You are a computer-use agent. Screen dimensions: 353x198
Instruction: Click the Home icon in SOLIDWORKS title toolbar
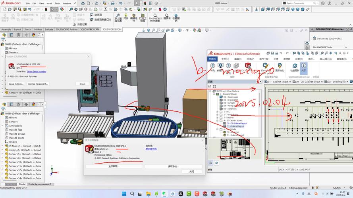point(83,4)
